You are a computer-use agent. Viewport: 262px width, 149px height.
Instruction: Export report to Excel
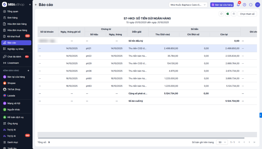pos(227,14)
